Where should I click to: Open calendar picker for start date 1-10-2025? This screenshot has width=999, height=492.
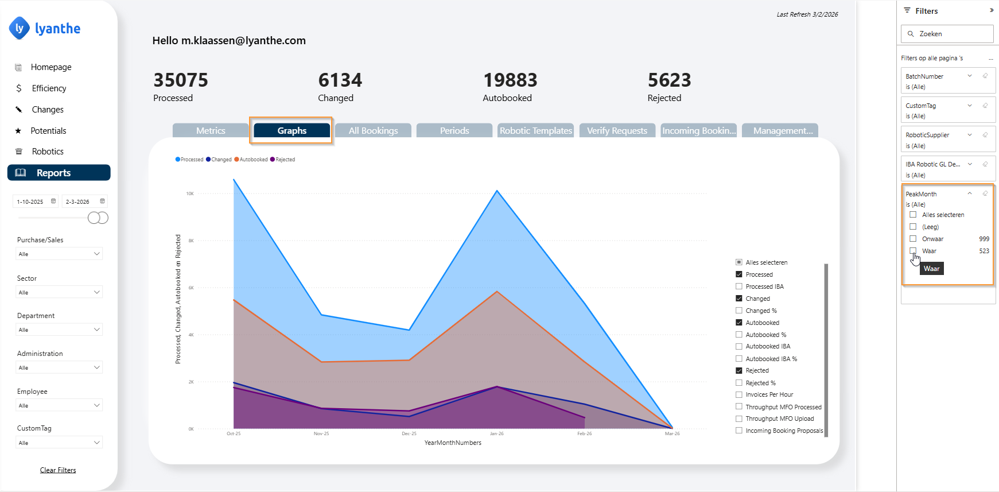click(x=53, y=202)
